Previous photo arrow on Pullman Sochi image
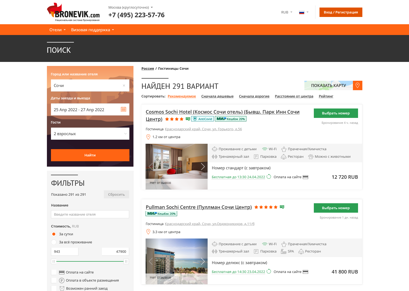409x291 pixels. tap(150, 261)
